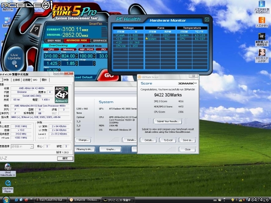Image resolution: width=271 pixels, height=203 pixels.
Task: Switch to GRAPHICS tab in EasyTune5
Action: click(x=100, y=41)
